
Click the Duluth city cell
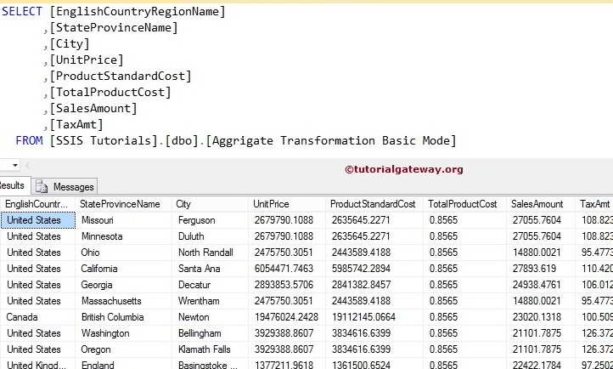210,236
